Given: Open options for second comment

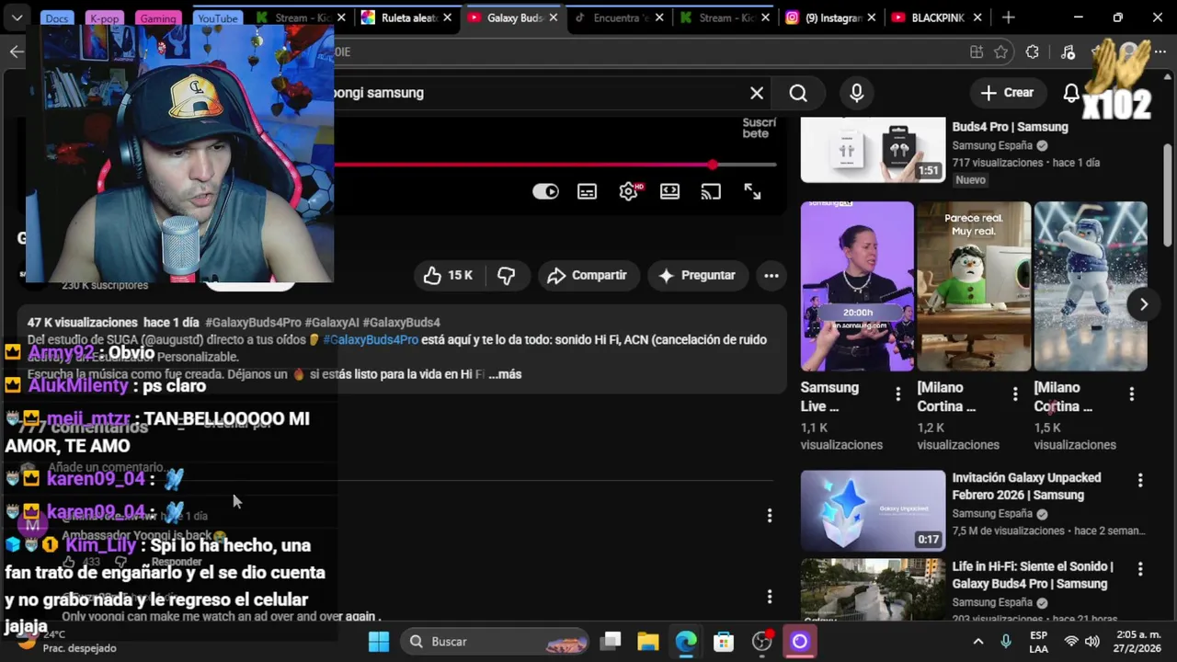Looking at the screenshot, I should tap(770, 598).
